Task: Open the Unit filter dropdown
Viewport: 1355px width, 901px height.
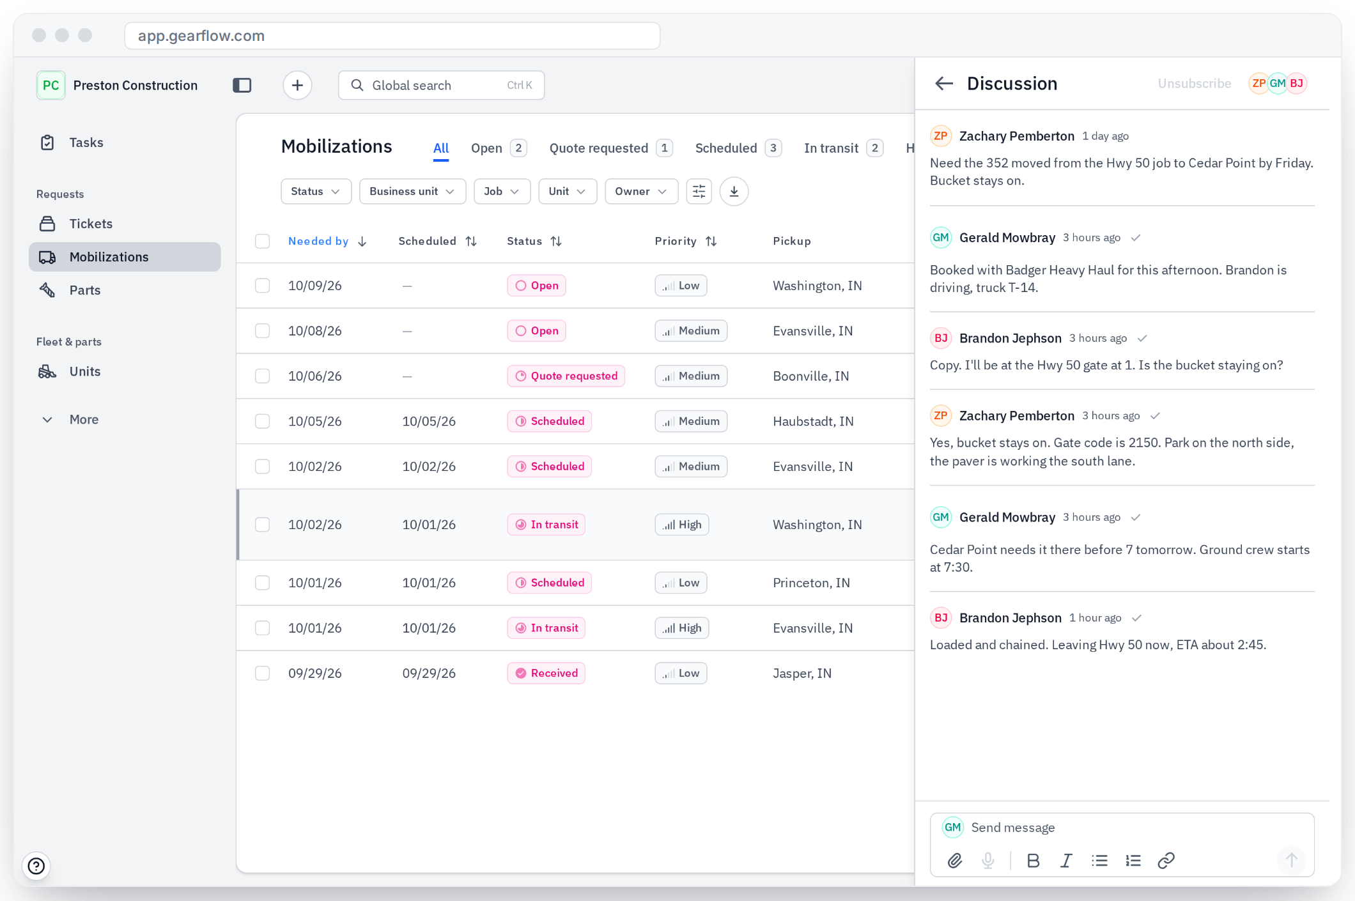Action: pyautogui.click(x=568, y=191)
